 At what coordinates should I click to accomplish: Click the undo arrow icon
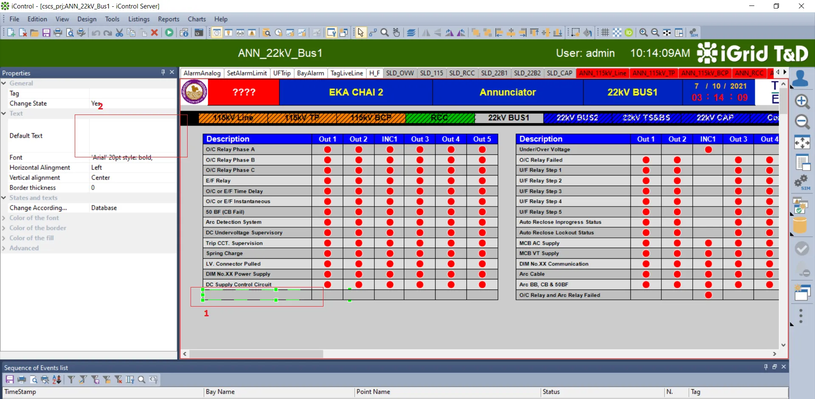click(96, 33)
